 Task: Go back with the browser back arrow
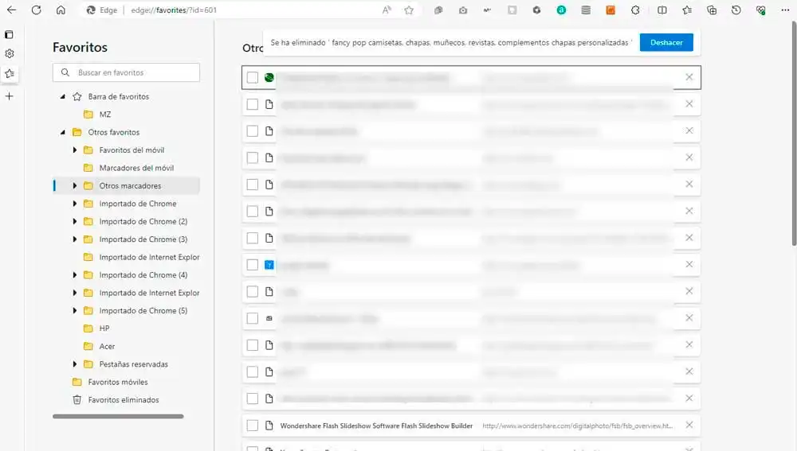click(11, 10)
